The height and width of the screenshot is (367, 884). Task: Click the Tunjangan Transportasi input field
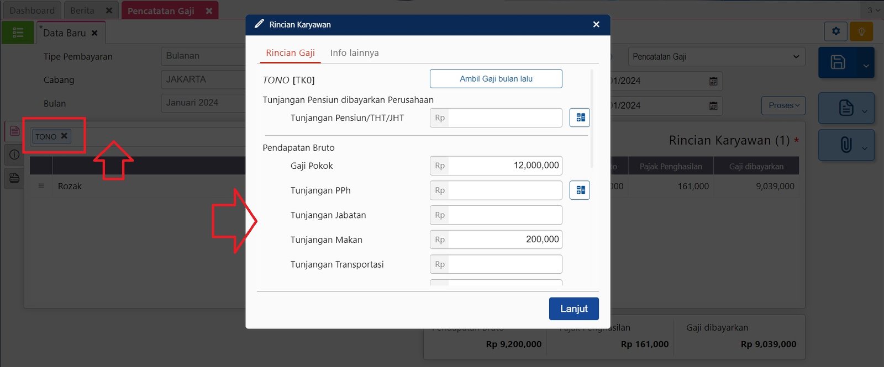(504, 264)
